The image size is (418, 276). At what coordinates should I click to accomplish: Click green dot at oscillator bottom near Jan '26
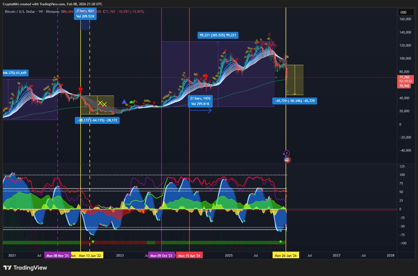coord(280,242)
